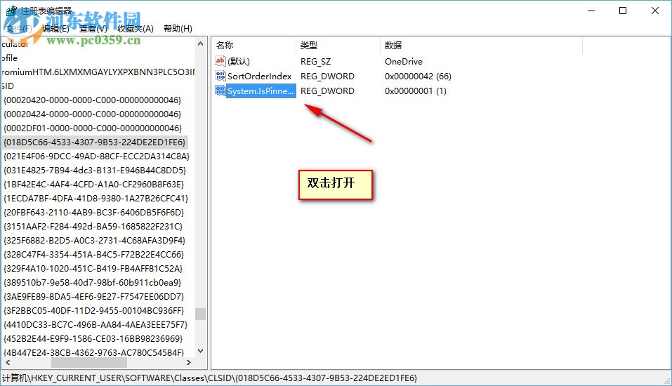Select key {021E4F06-9DCC-49AD-88CF-ECC2DA314C8A}
The width and height of the screenshot is (672, 386).
click(x=96, y=157)
